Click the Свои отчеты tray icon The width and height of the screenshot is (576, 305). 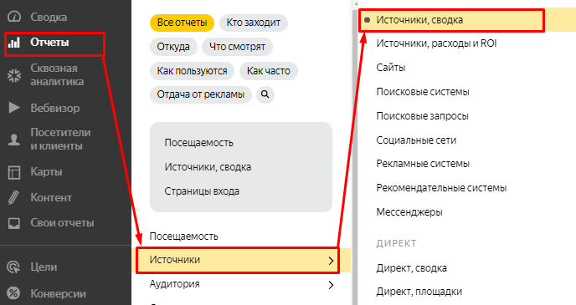click(14, 223)
